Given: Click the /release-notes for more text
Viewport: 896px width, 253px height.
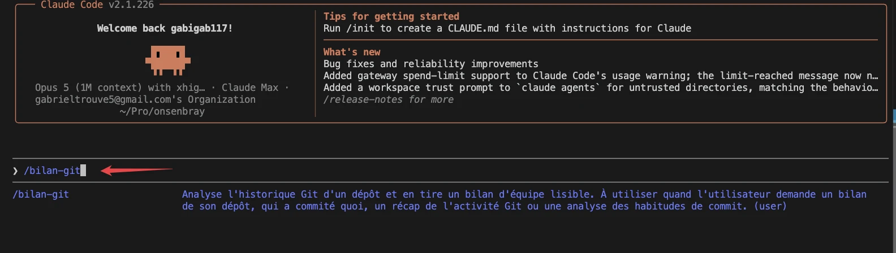Looking at the screenshot, I should 389,99.
